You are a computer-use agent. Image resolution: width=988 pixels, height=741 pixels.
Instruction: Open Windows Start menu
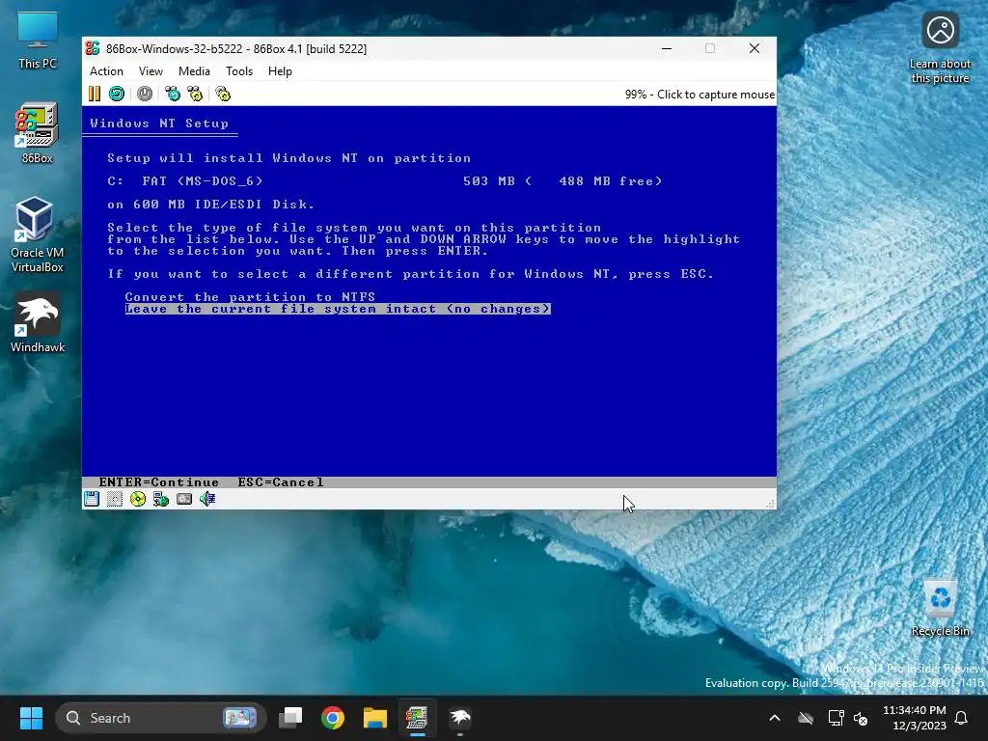(x=31, y=718)
